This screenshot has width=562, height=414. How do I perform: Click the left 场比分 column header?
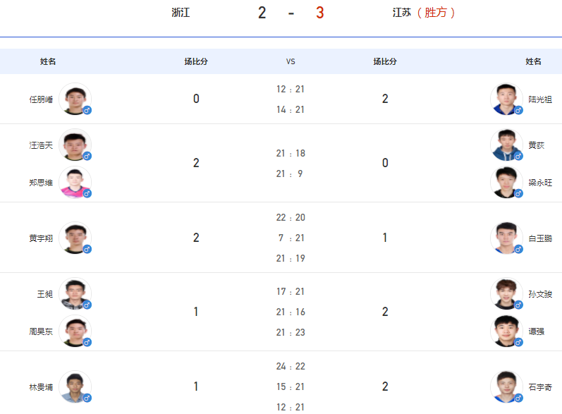click(196, 61)
